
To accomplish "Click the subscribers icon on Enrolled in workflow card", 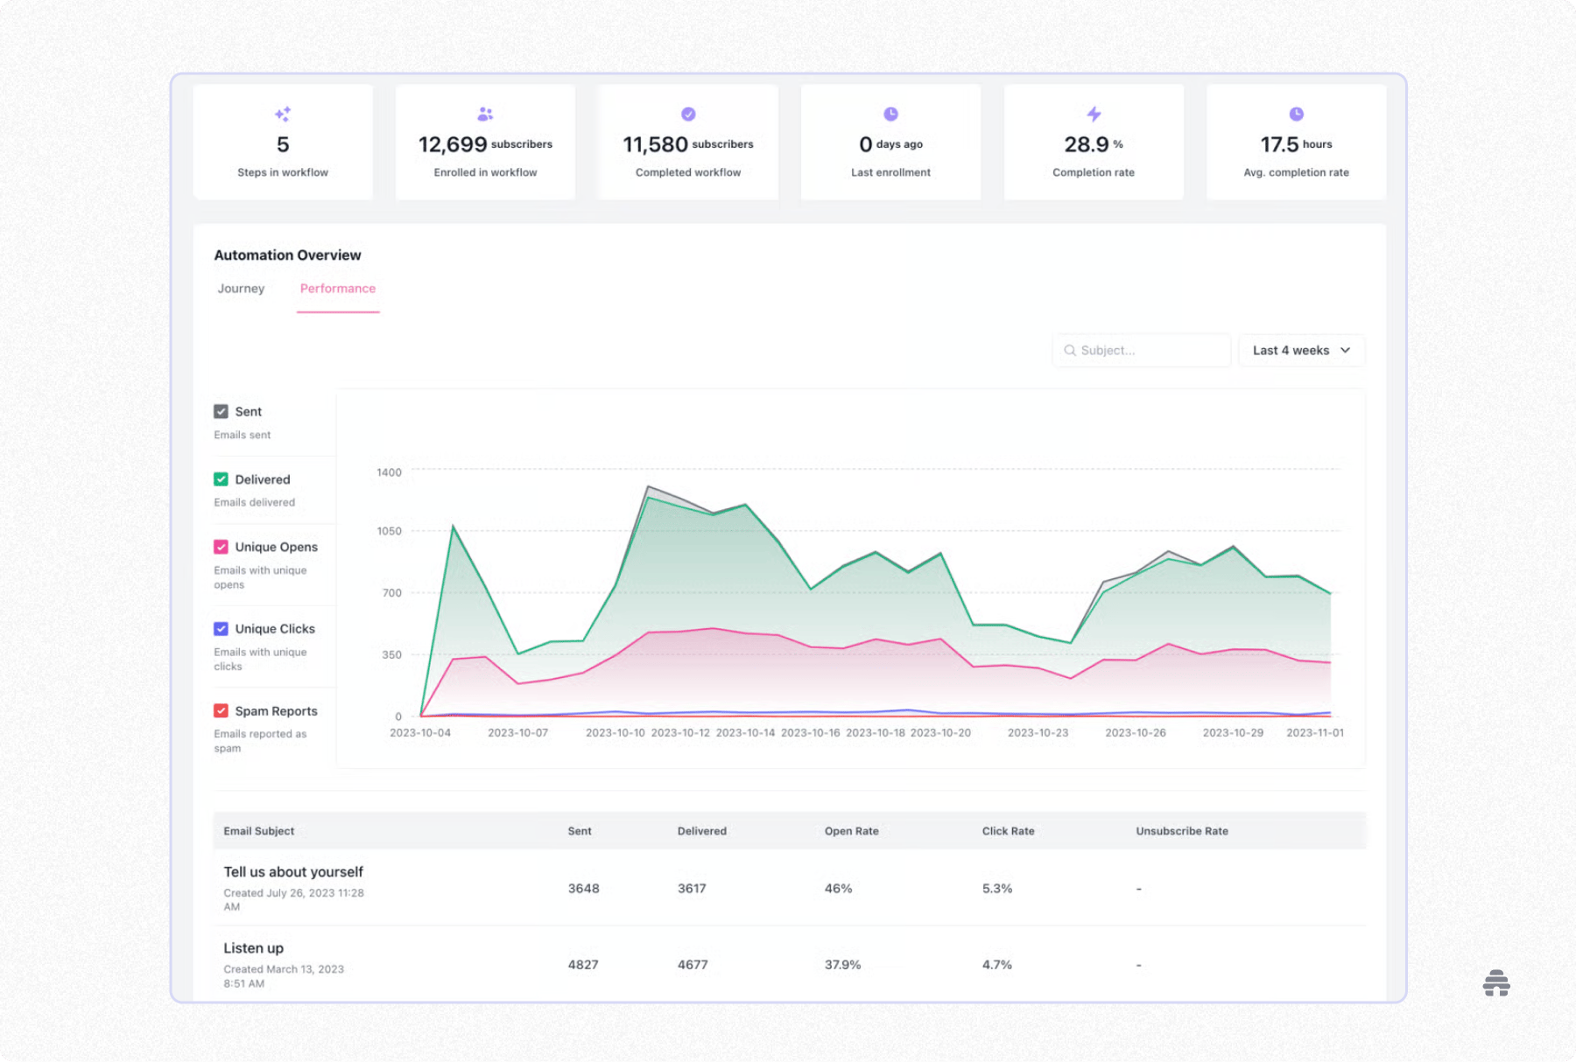I will pyautogui.click(x=485, y=113).
